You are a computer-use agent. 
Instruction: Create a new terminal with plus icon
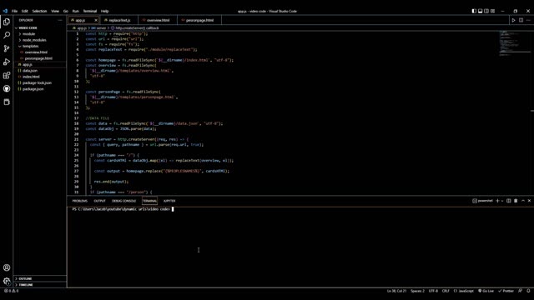[497, 201]
